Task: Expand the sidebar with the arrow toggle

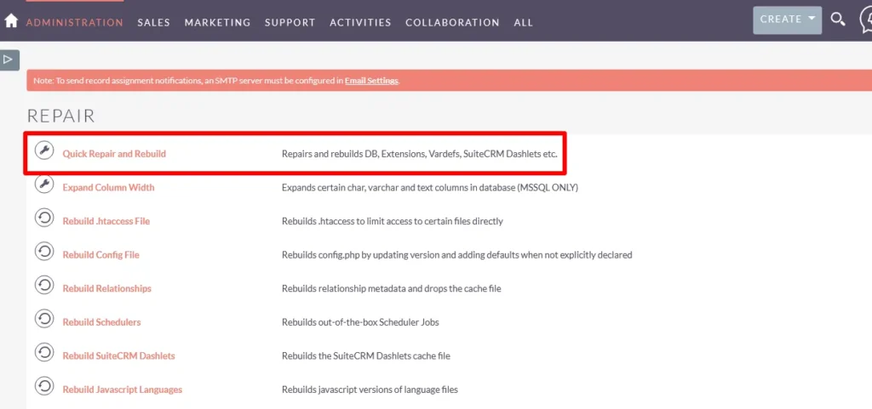Action: [x=9, y=60]
